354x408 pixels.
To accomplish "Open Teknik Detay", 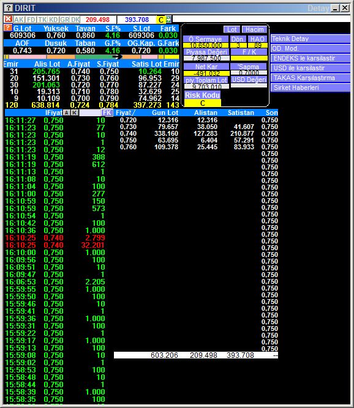I will point(311,39).
